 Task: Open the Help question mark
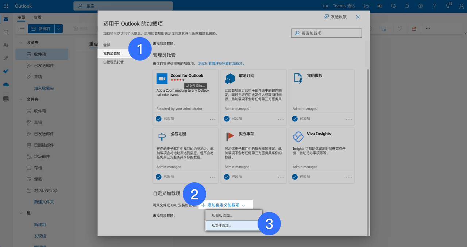(434, 6)
